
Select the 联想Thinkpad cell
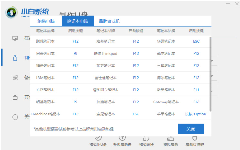(105, 54)
